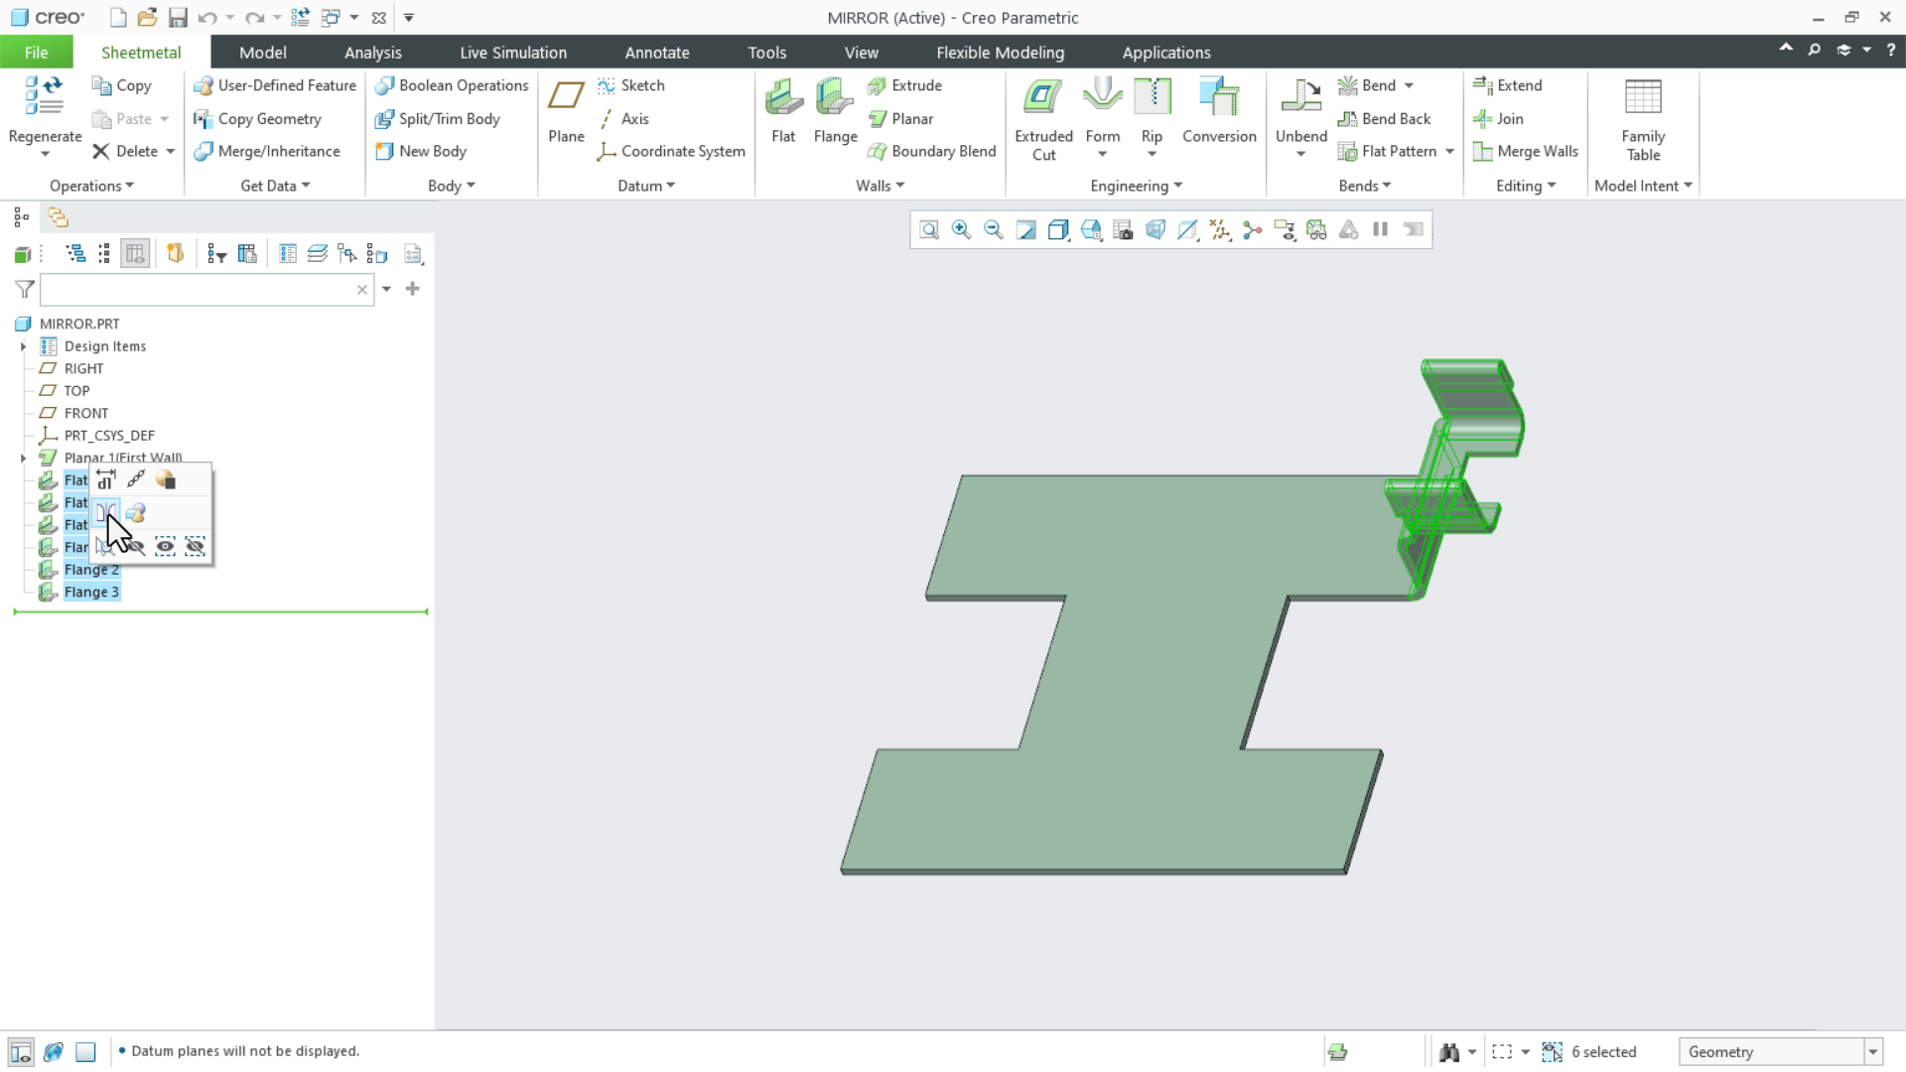The height and width of the screenshot is (1072, 1906).
Task: Select the Extruded Cut tool
Action: pyautogui.click(x=1043, y=119)
